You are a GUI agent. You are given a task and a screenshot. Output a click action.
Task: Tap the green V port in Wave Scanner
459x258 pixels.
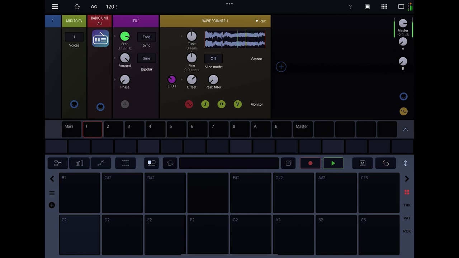click(237, 104)
